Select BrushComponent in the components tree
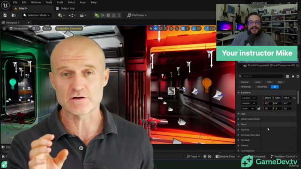Viewport: 301px width, 169px height. 271,65
